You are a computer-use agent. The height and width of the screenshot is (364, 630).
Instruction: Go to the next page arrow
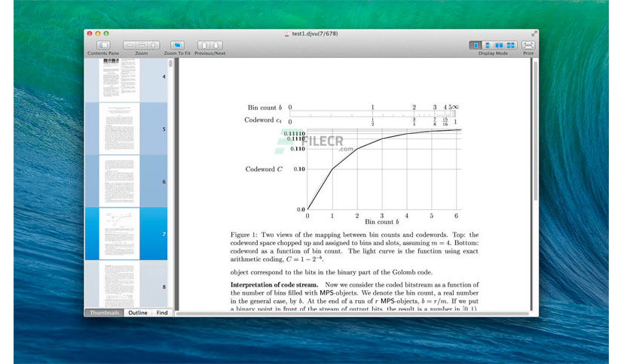coord(216,45)
